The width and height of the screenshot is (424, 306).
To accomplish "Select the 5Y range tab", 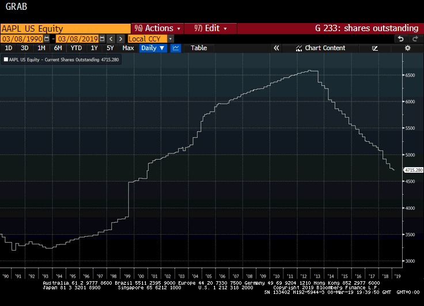I will tap(110, 48).
